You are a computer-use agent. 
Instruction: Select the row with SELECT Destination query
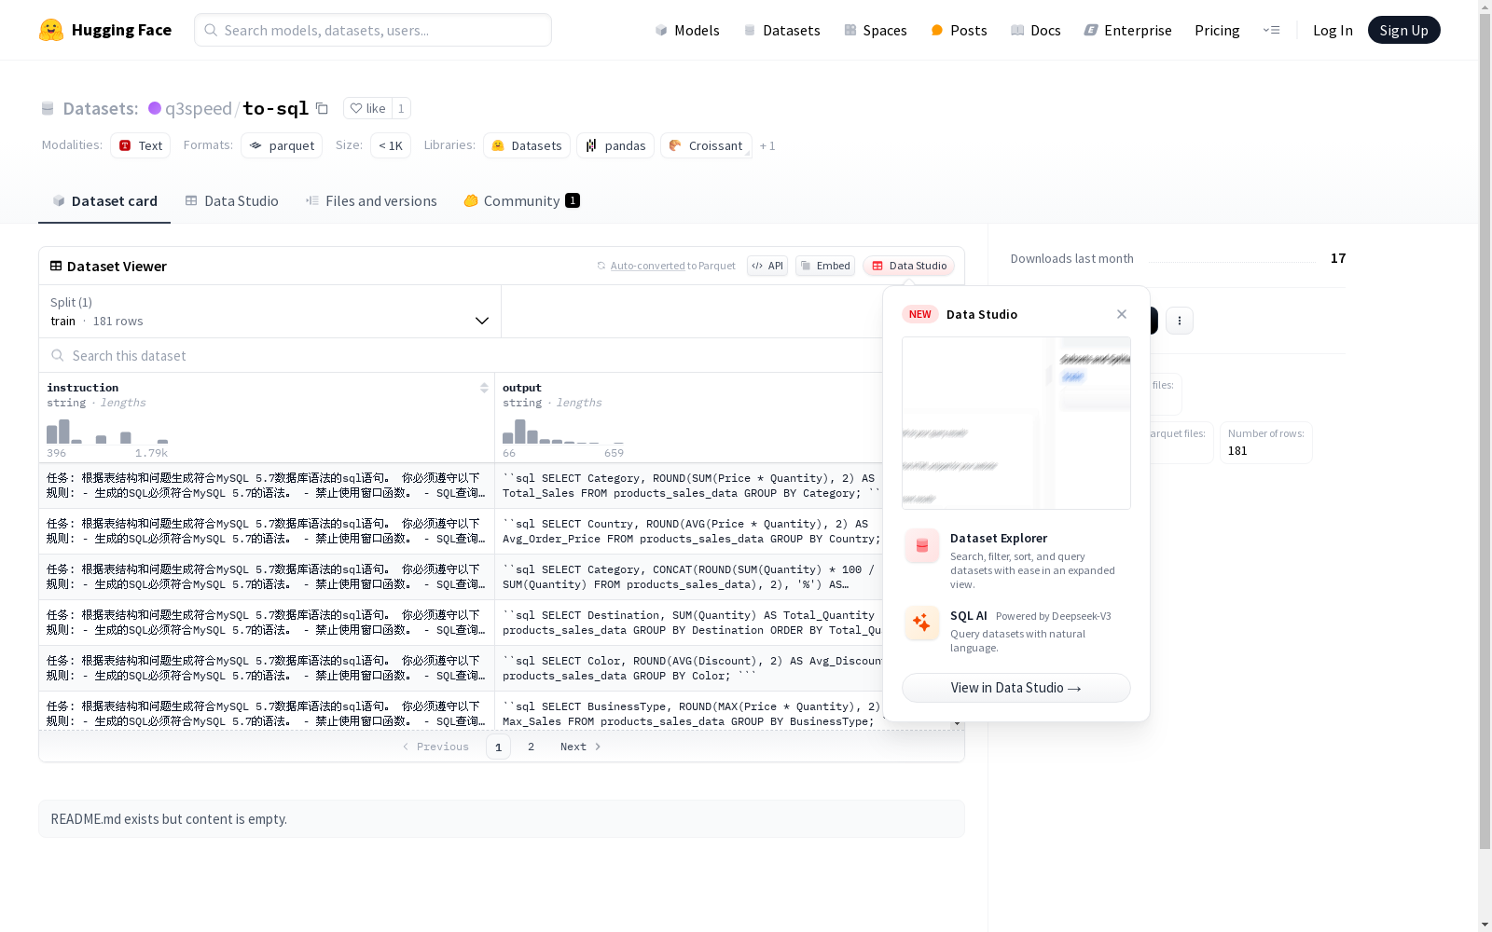(461, 623)
